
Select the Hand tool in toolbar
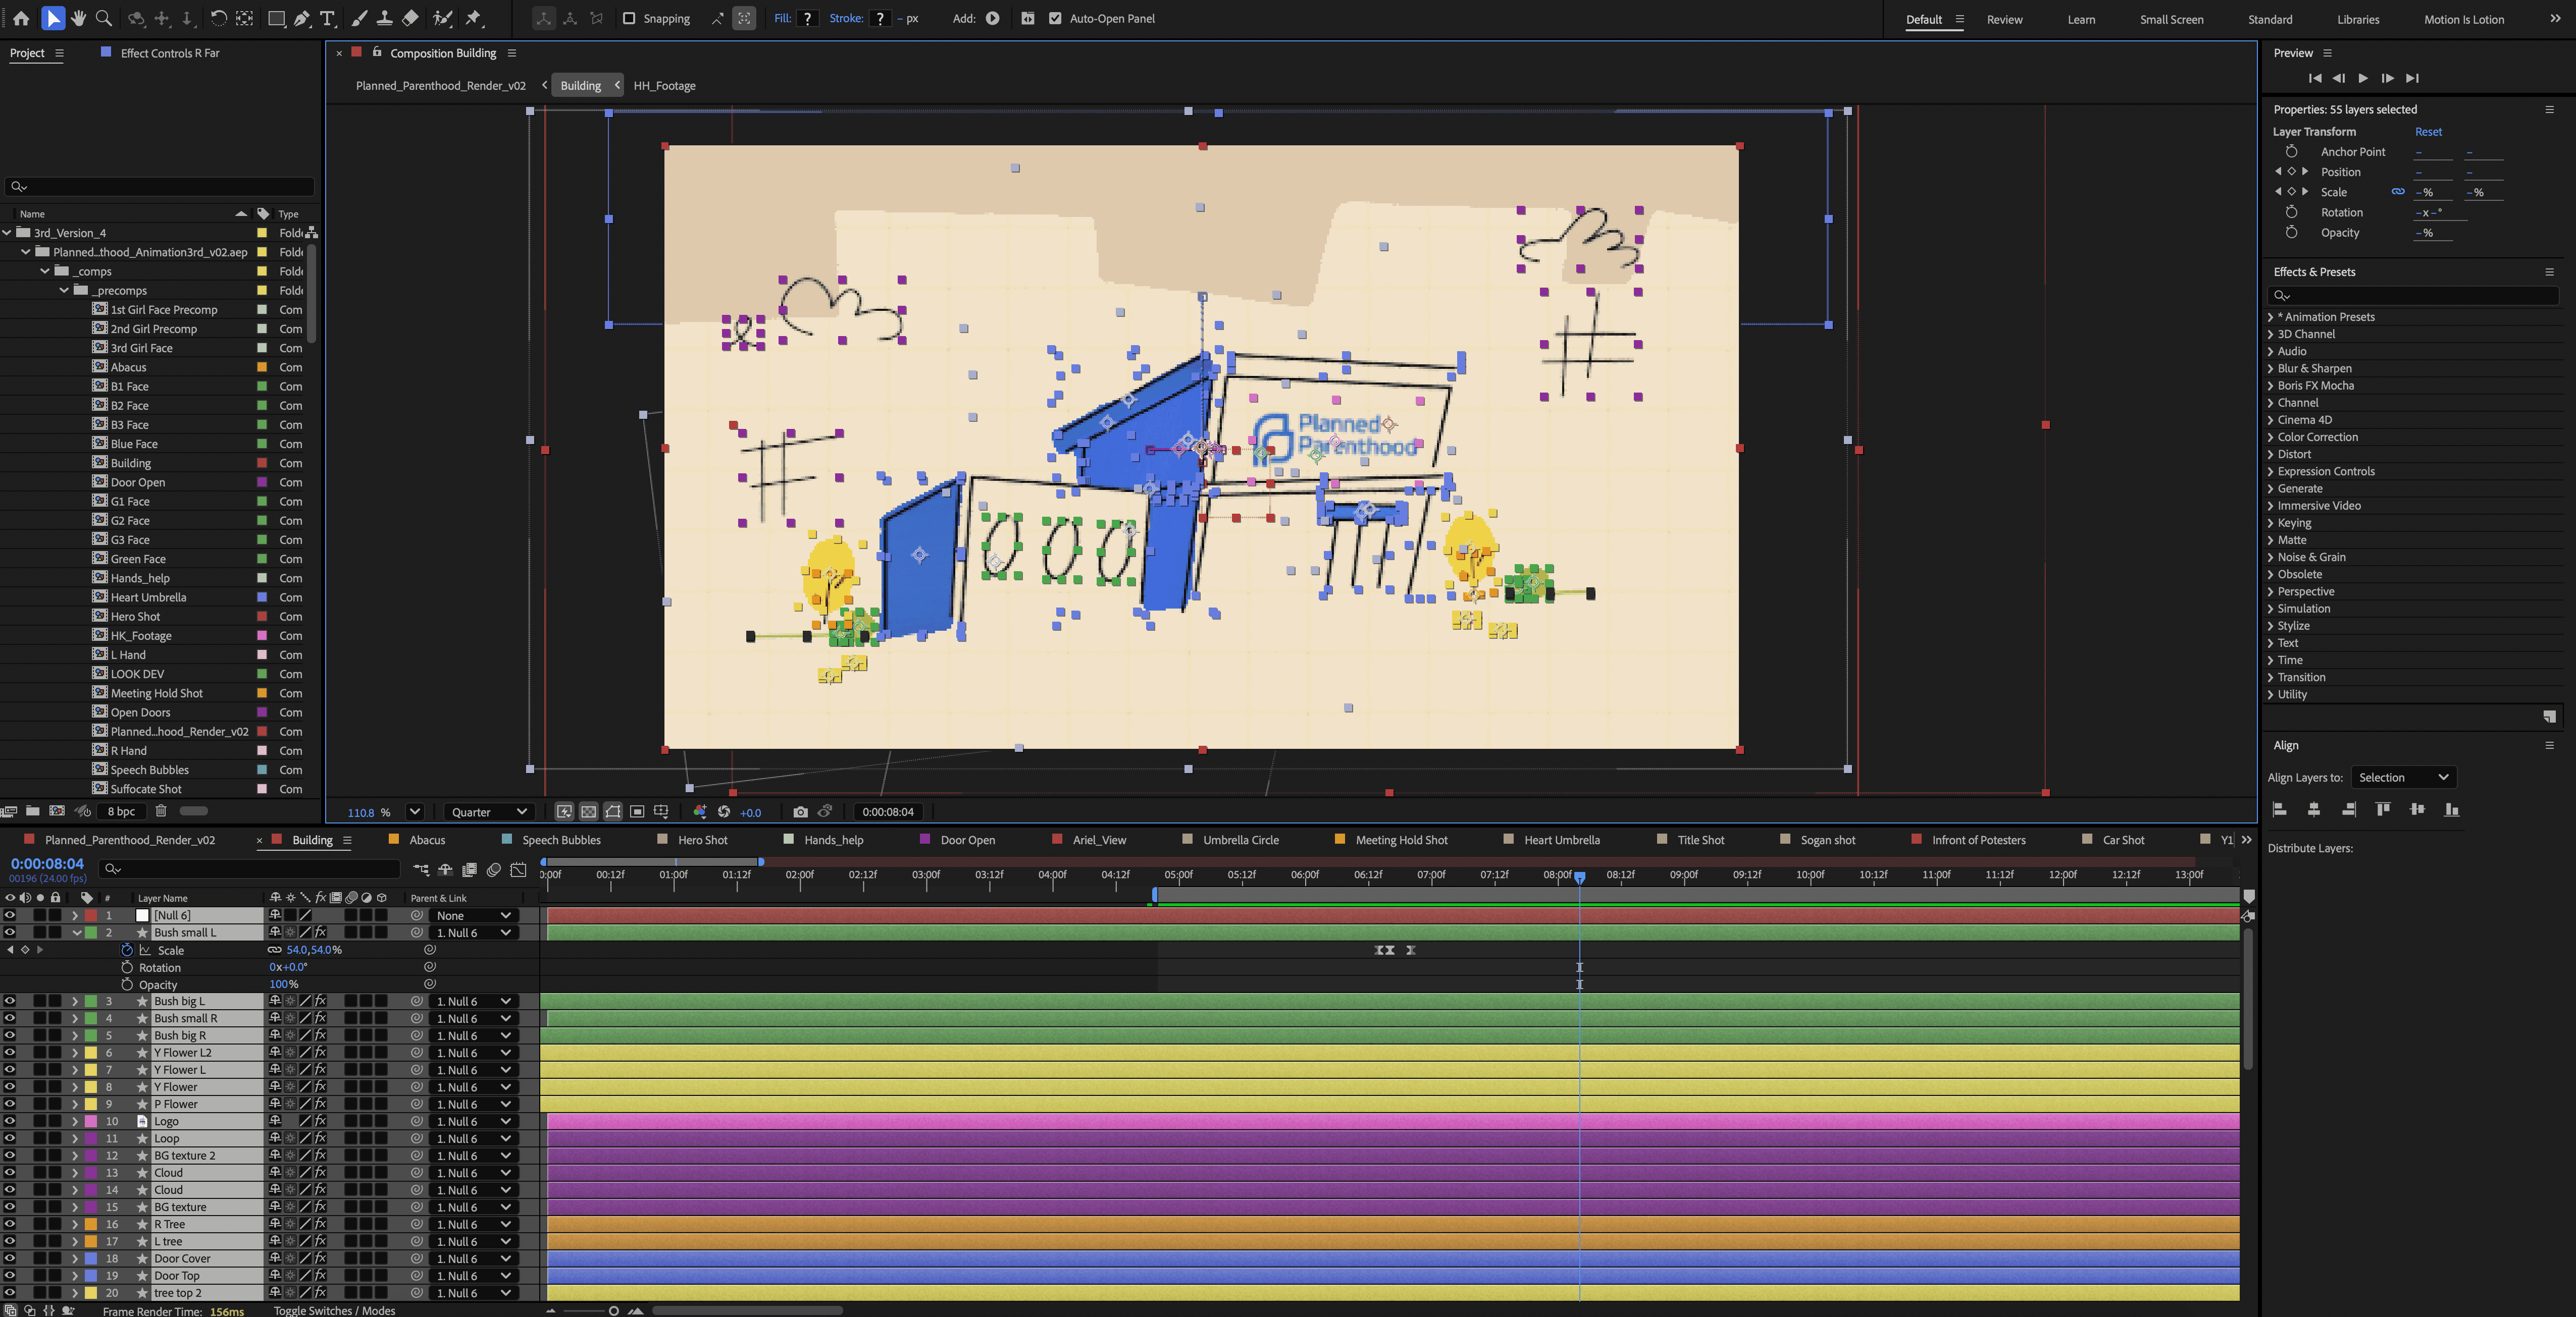click(x=78, y=18)
